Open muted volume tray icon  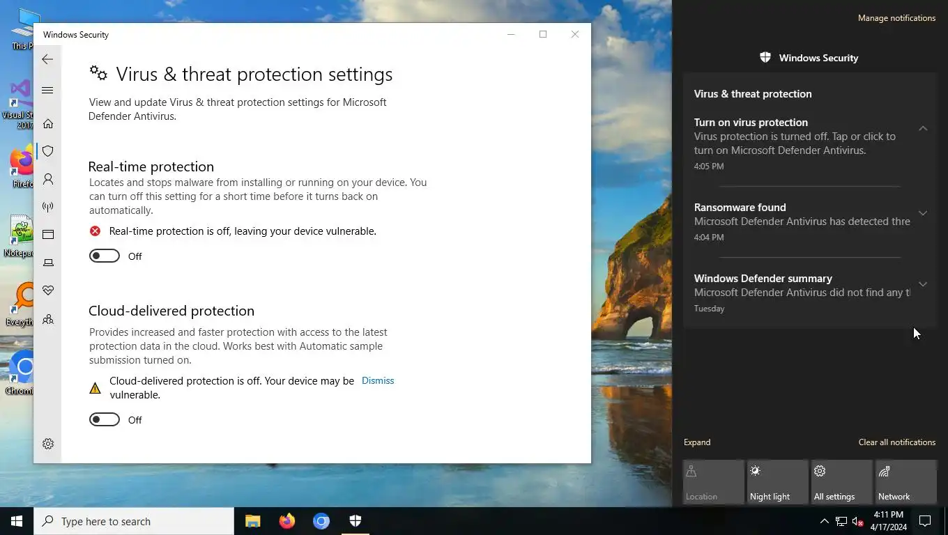[858, 521]
